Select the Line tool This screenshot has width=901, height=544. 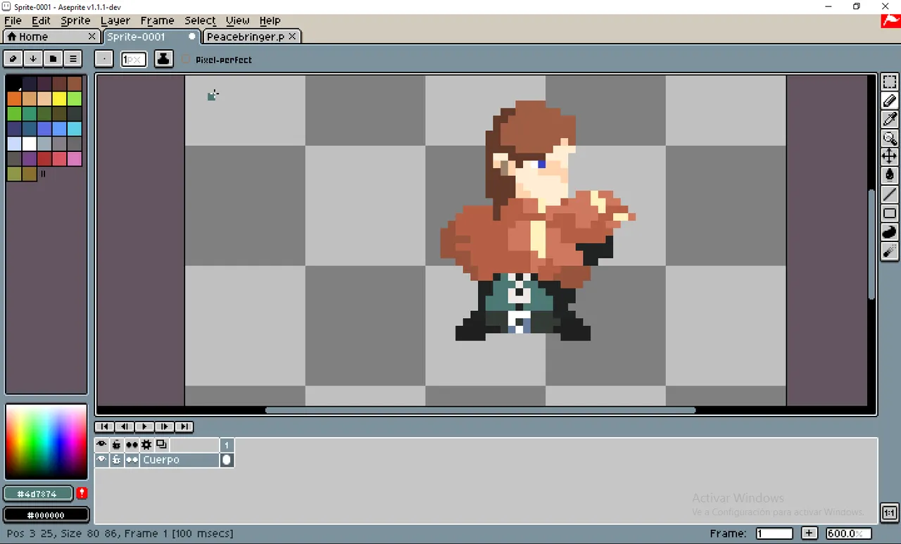coord(889,194)
